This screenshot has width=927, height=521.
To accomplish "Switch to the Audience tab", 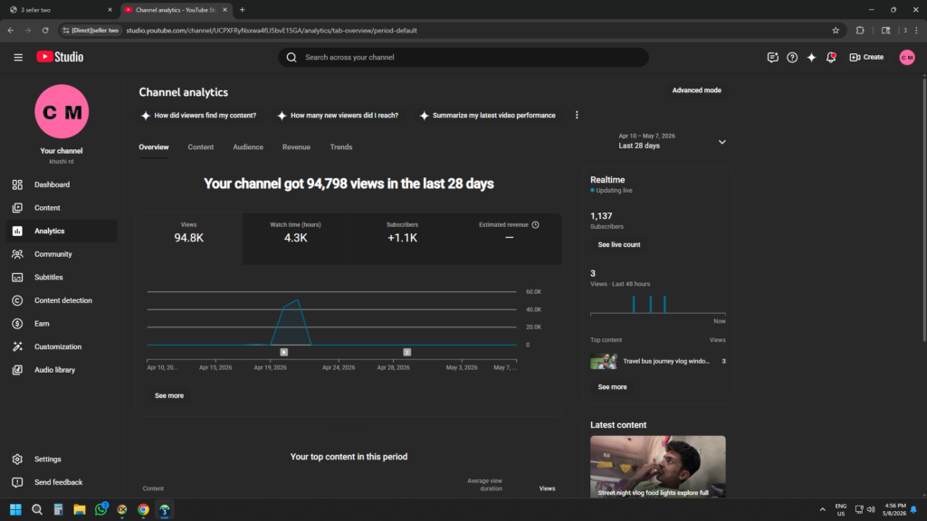I will [x=248, y=147].
